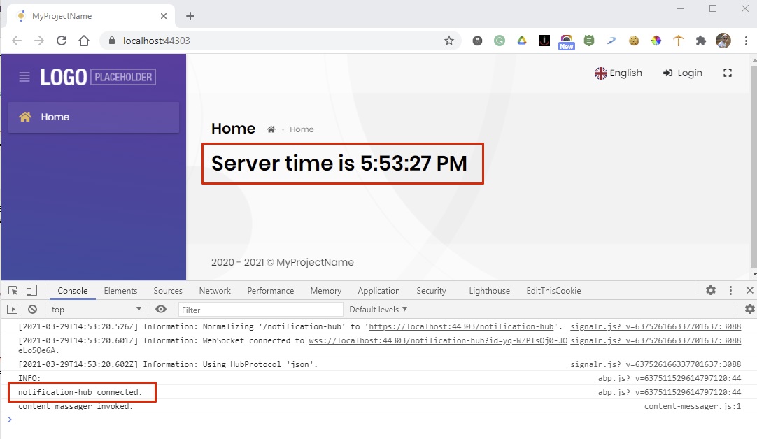Toggle console sidebar panel button

(13, 309)
